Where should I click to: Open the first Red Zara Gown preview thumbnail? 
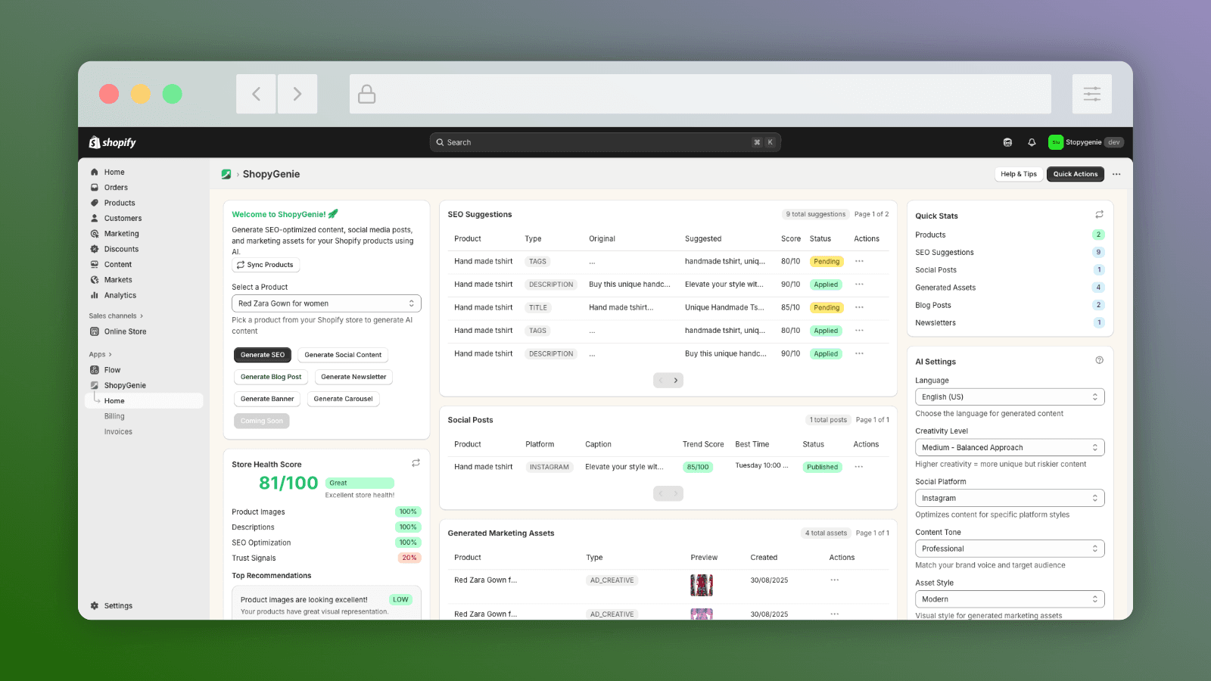tap(702, 585)
